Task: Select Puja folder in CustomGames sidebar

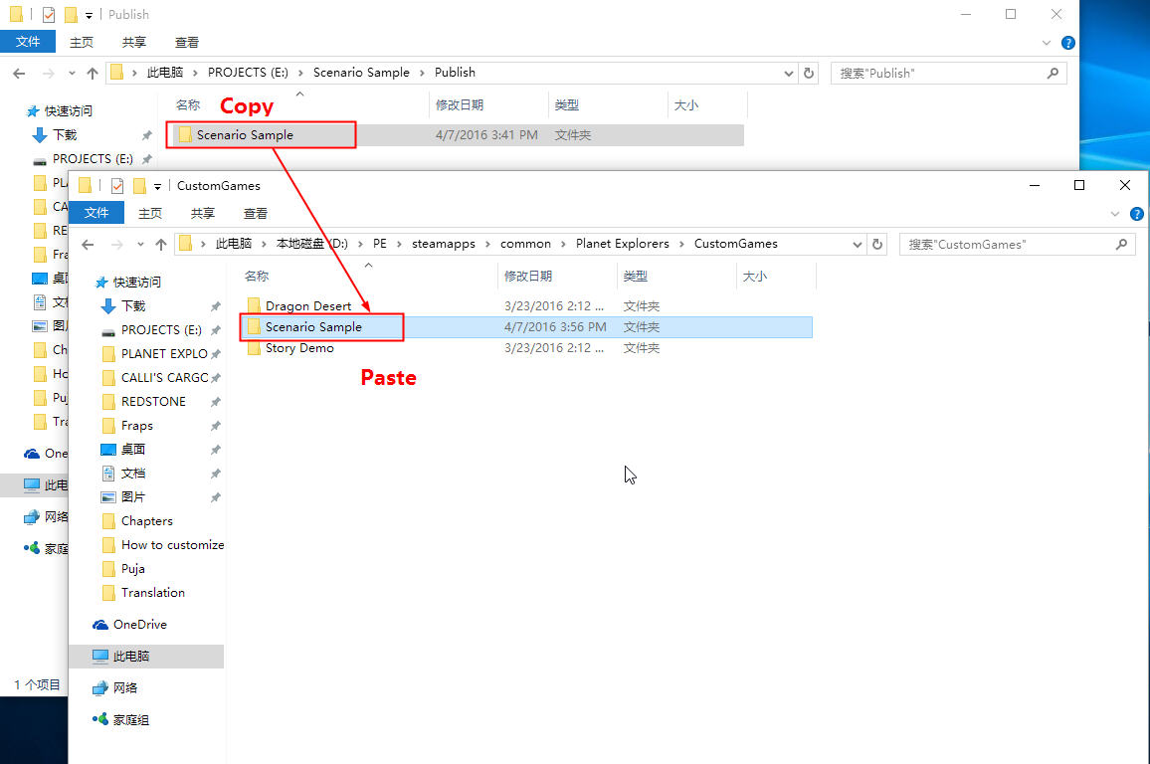Action: 132,569
